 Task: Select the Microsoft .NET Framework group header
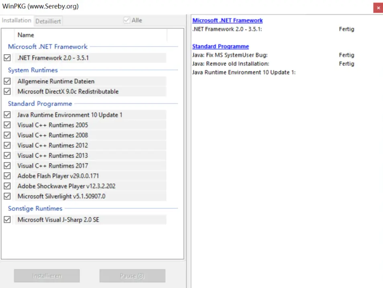tap(48, 47)
